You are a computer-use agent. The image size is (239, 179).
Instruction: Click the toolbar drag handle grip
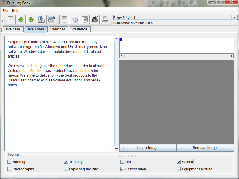(3, 19)
